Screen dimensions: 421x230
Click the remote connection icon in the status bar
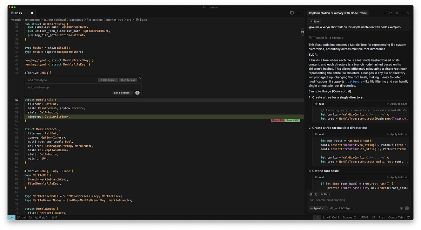click(x=11, y=217)
